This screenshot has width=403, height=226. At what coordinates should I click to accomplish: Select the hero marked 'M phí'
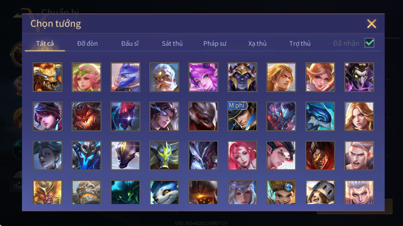coord(242,116)
